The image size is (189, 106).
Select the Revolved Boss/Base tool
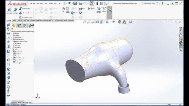click(15, 11)
